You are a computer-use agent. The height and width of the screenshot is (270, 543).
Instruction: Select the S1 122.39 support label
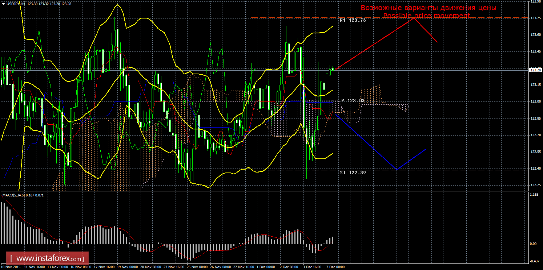tap(353, 173)
